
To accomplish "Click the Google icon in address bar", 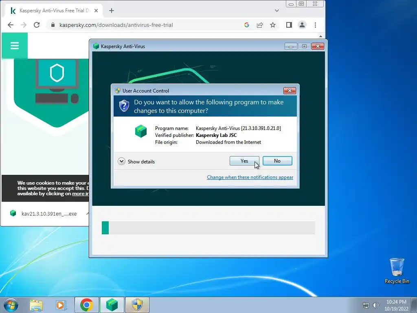I will 246,25.
